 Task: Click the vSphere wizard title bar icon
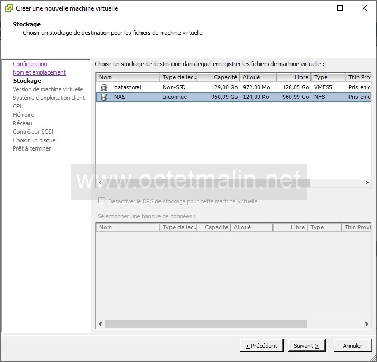click(9, 8)
